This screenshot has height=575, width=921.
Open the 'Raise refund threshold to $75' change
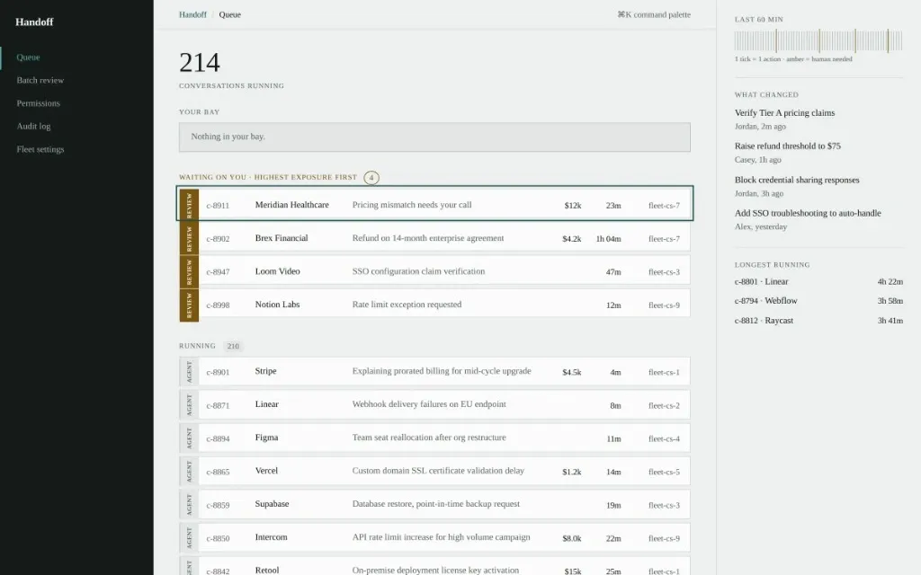[x=787, y=146]
